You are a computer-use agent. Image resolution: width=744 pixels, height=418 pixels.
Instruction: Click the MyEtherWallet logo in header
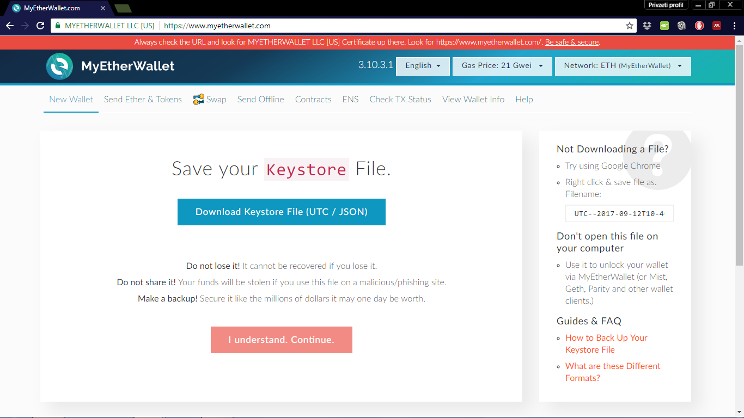point(59,66)
